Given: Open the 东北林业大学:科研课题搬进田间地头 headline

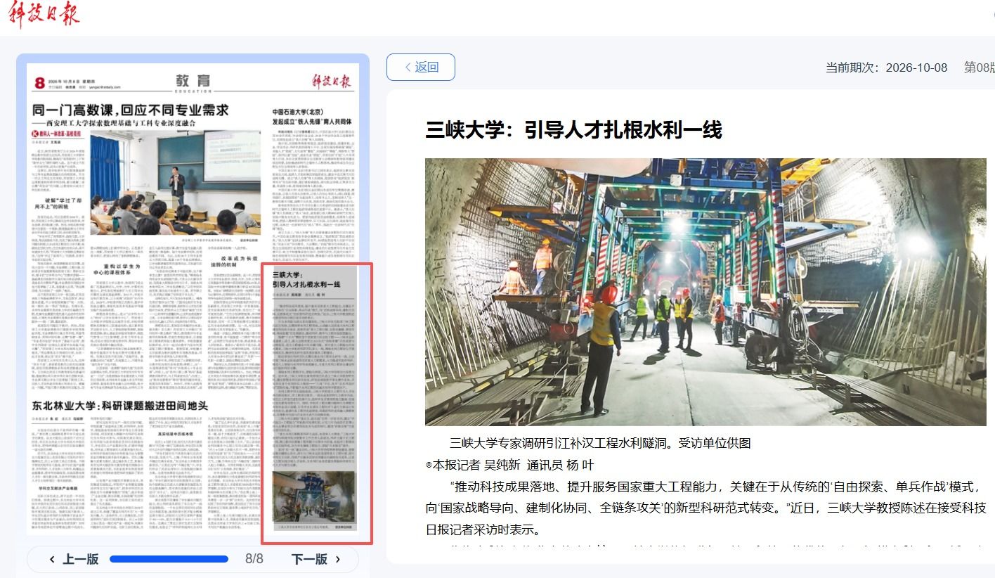Looking at the screenshot, I should [120, 406].
